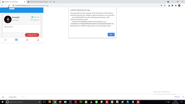Switch to 'The best way to build web apps' tab
Viewport: 185px width, 104px height.
click(39, 2)
